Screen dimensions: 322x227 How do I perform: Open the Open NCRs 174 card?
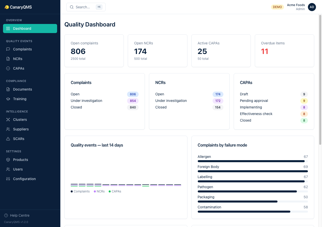click(157, 51)
